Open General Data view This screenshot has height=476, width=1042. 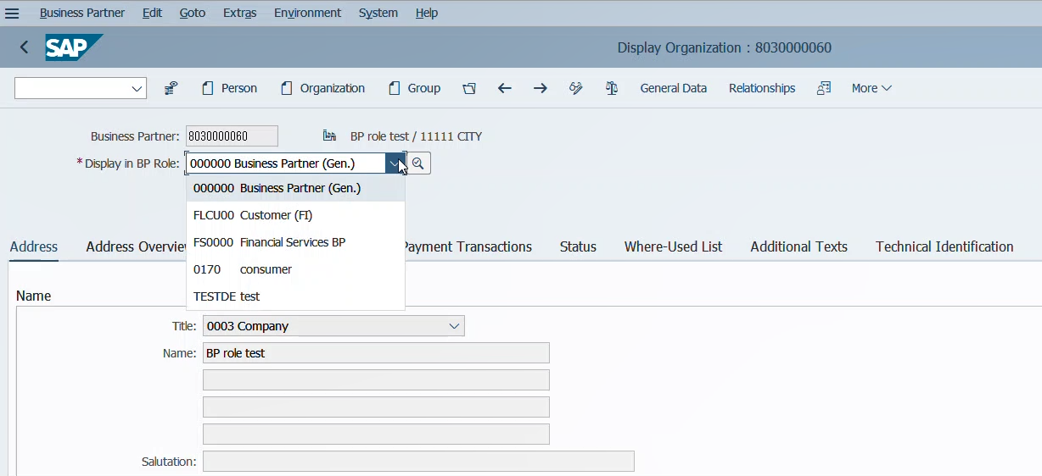[x=673, y=88]
